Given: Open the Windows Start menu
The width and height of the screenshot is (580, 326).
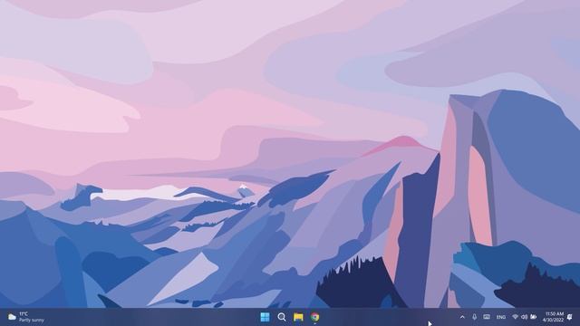Looking at the screenshot, I should [x=265, y=317].
